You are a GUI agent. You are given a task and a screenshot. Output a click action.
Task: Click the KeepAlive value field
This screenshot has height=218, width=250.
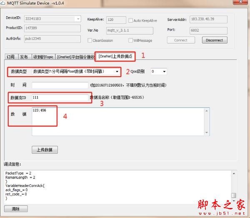coord(116,20)
